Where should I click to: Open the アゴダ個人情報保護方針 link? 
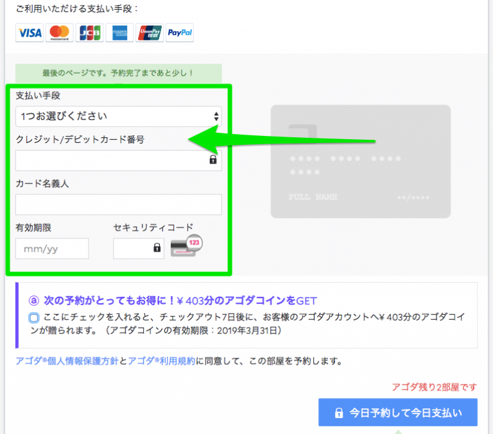[67, 361]
